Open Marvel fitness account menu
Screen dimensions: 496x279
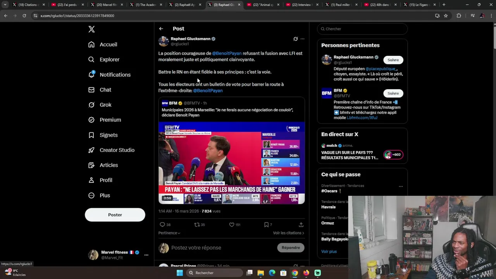click(x=146, y=255)
